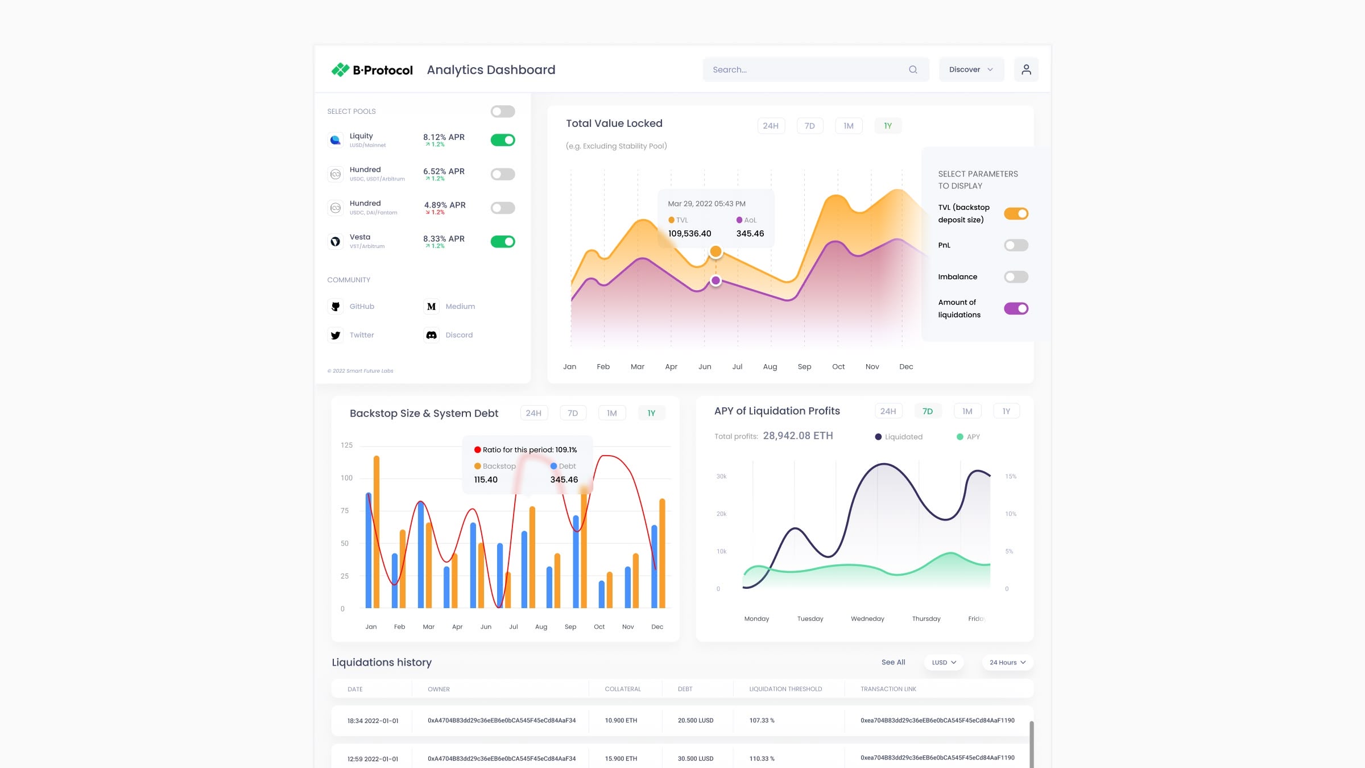This screenshot has width=1365, height=768.
Task: Enable the Imbalance parameter toggle
Action: coord(1016,277)
